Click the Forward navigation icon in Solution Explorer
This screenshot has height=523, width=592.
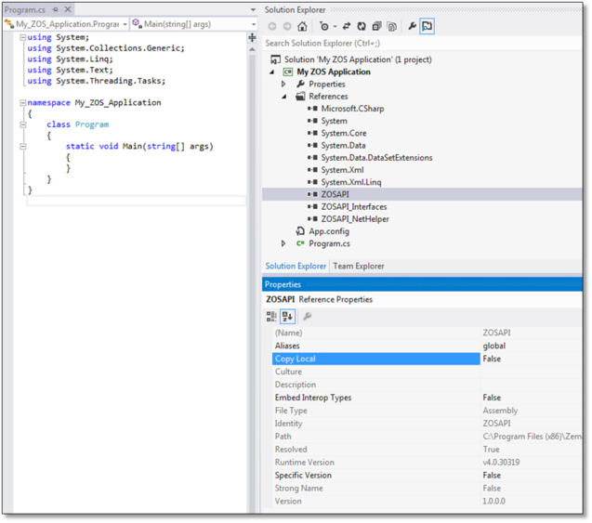click(x=287, y=26)
